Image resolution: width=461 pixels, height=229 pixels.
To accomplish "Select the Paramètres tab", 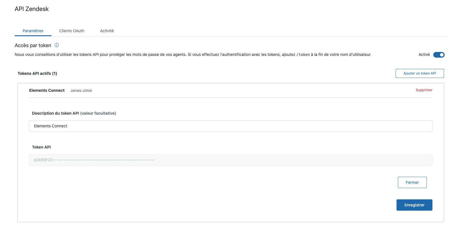I will [33, 31].
